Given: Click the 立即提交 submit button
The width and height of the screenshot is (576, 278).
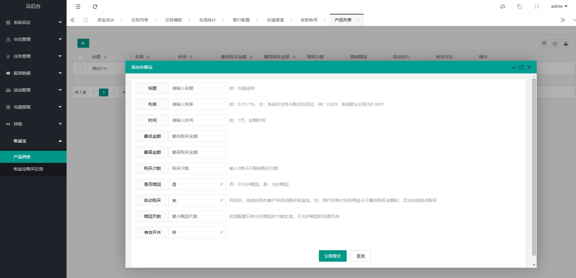Looking at the screenshot, I should (x=333, y=256).
